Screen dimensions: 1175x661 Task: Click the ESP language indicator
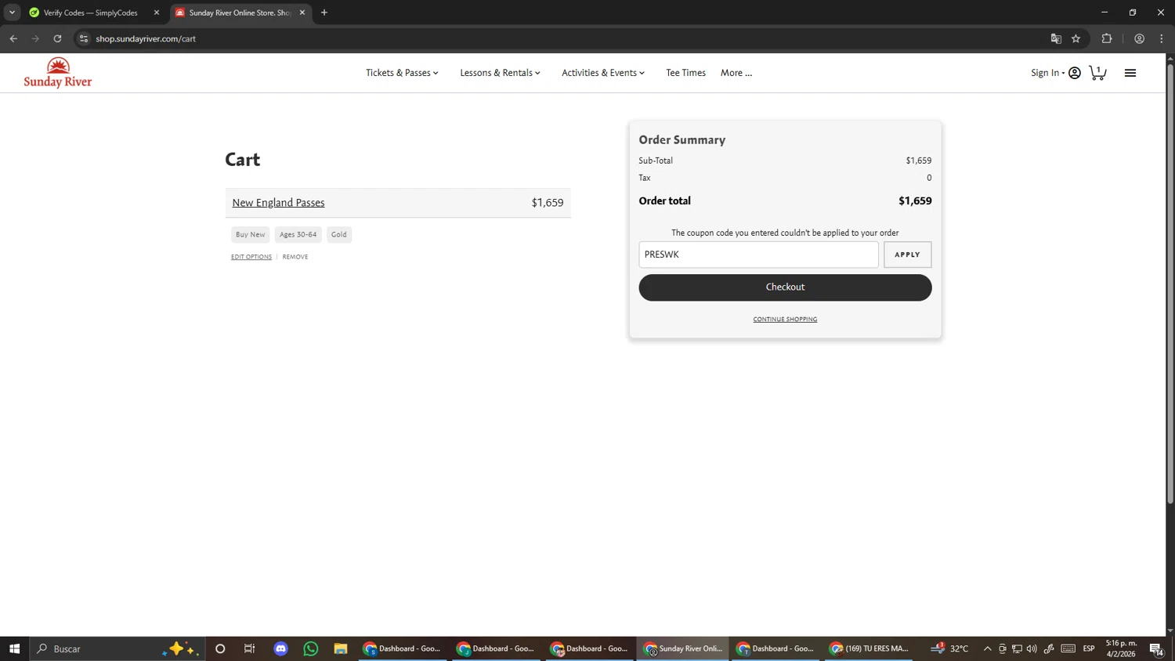pos(1089,648)
